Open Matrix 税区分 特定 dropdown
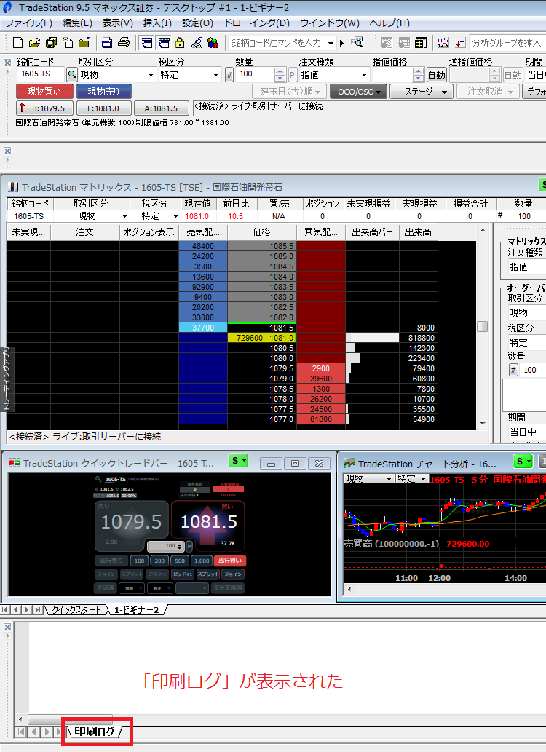546x752 pixels. click(175, 216)
